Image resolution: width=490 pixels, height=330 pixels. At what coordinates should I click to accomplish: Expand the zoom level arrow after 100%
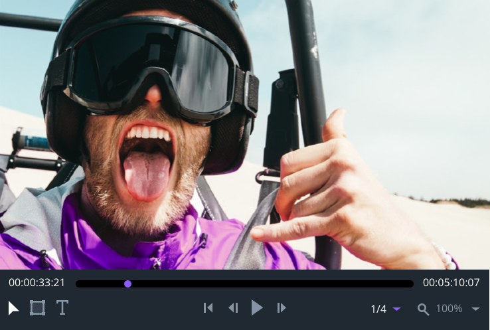(475, 309)
